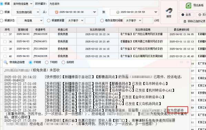Open the 派件物流信息 dropdown

tap(22, 4)
